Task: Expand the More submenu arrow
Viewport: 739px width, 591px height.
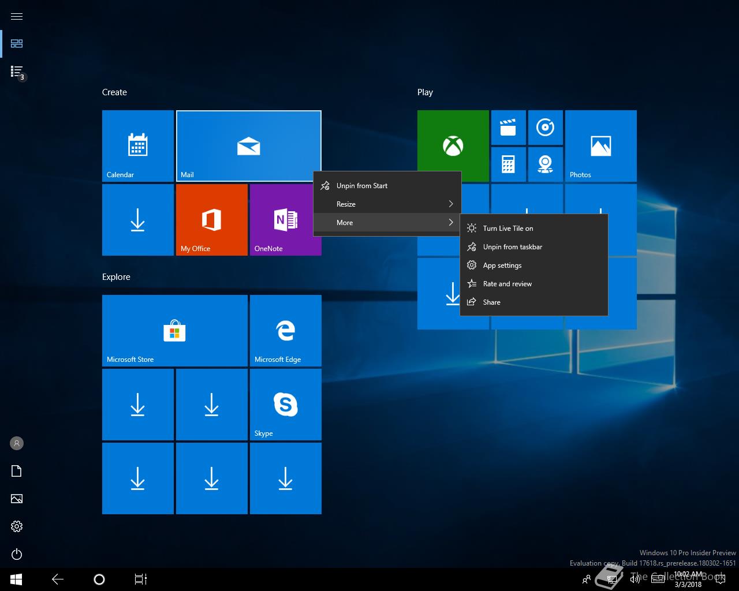Action: coord(451,223)
